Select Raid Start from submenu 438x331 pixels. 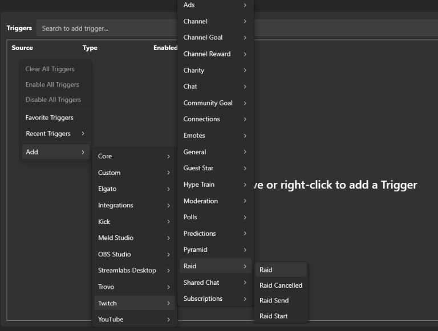[x=273, y=316]
